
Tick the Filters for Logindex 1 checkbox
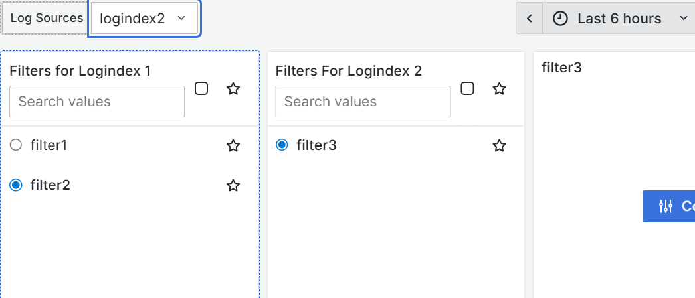(x=201, y=88)
